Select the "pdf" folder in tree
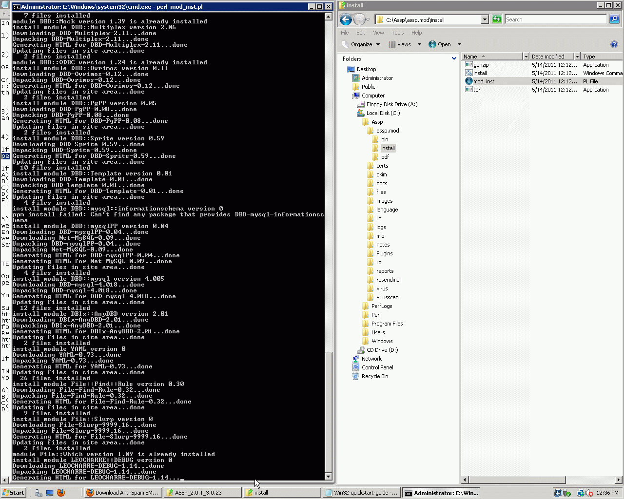Screen dimensions: 624x499 coord(385,157)
